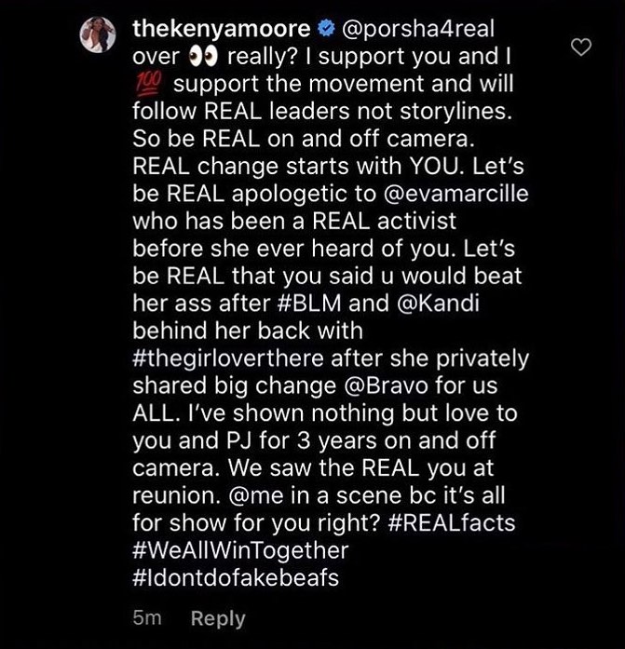Browse the #Idontdofakebeafs hashtag

(235, 577)
